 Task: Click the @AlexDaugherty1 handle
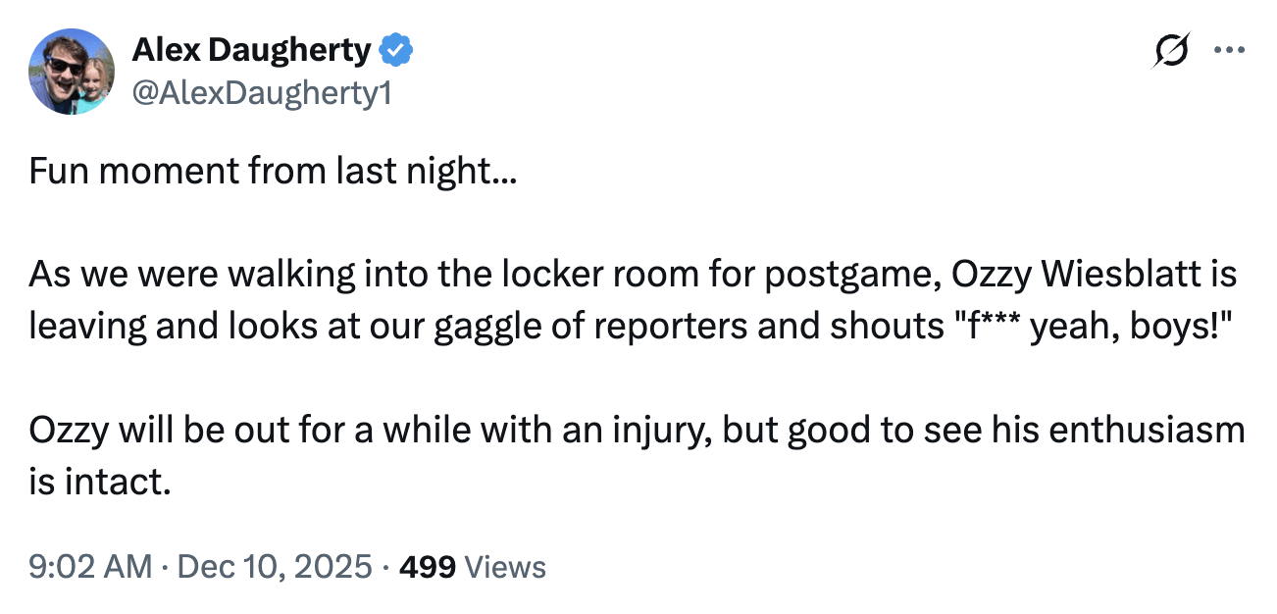pos(260,93)
